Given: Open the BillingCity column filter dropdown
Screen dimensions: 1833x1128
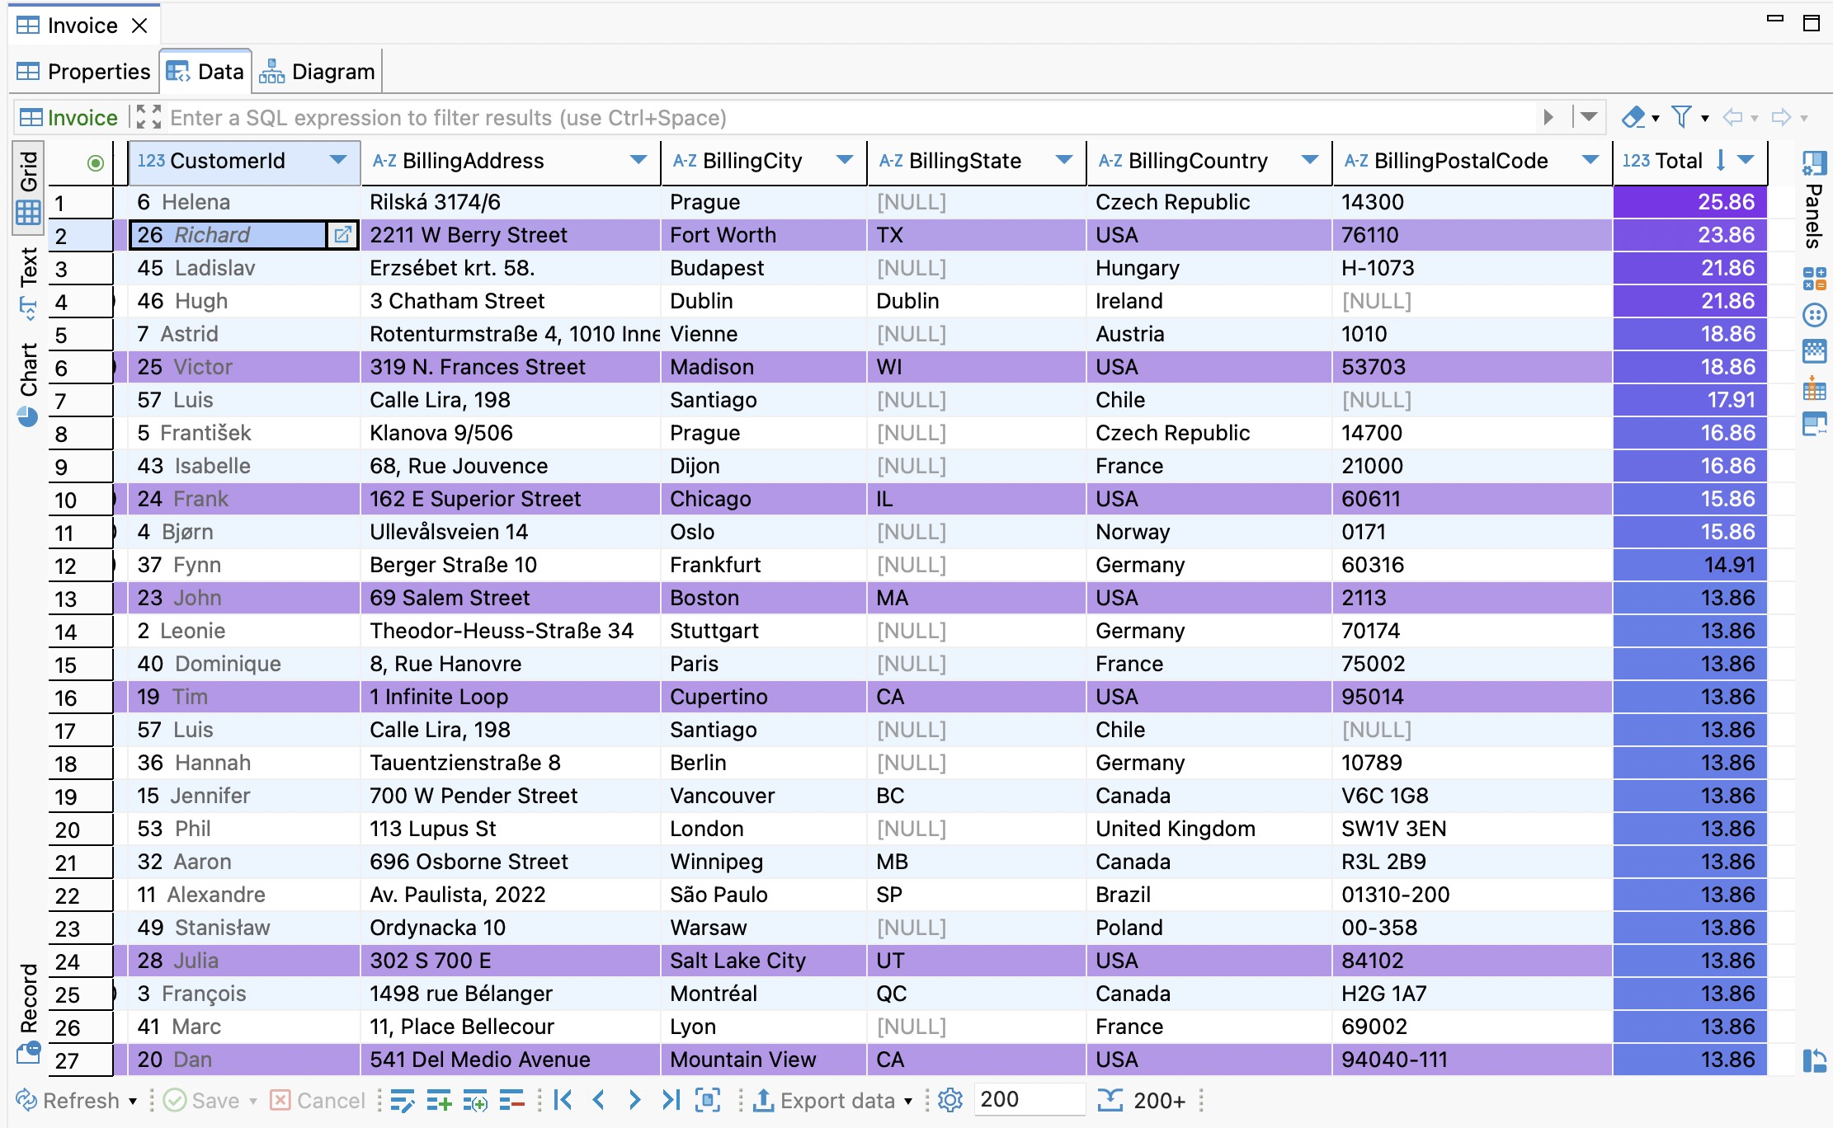Looking at the screenshot, I should pos(844,160).
